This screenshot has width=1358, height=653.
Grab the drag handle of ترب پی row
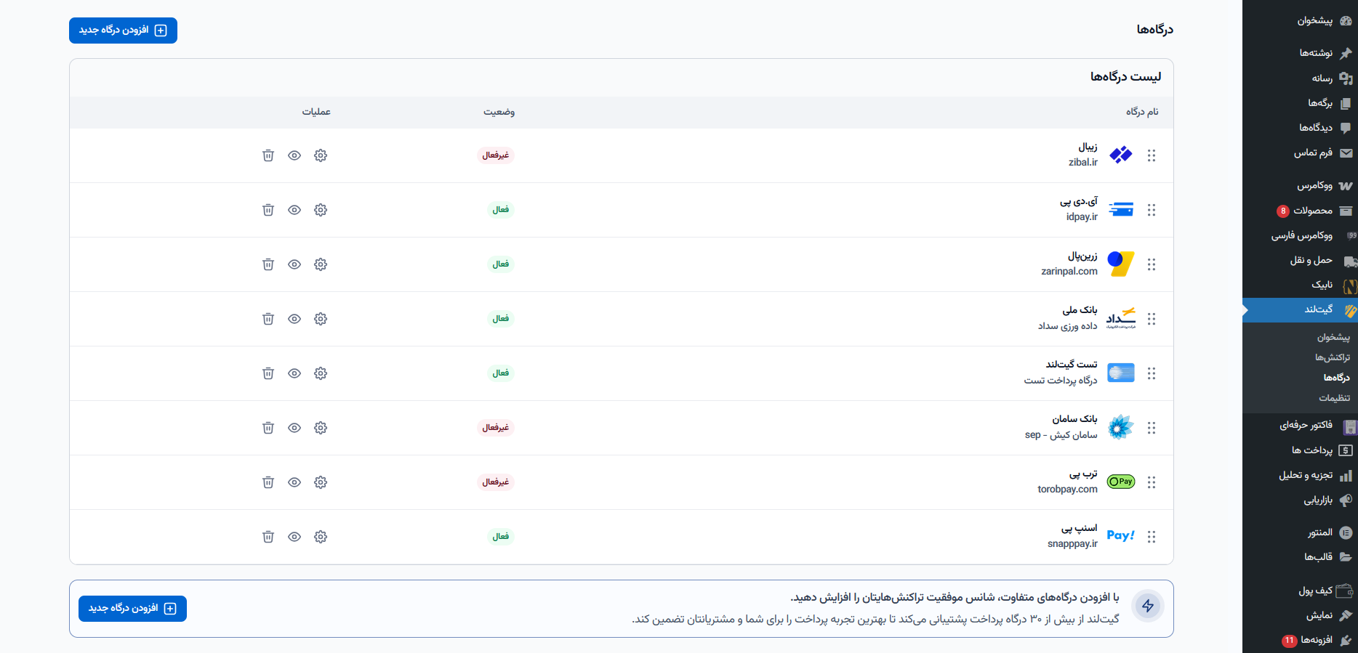coord(1152,482)
